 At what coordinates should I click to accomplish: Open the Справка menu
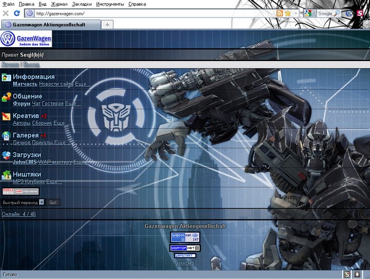pos(137,4)
